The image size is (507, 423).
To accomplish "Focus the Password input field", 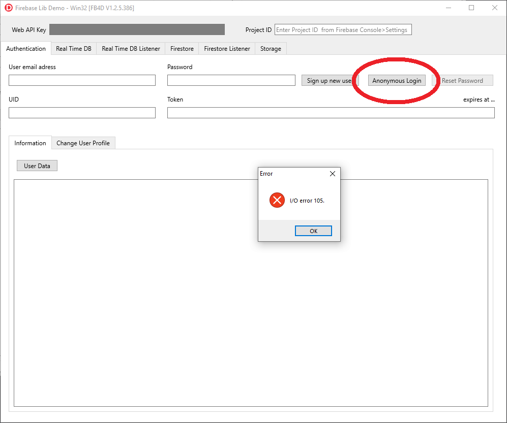I will [231, 80].
